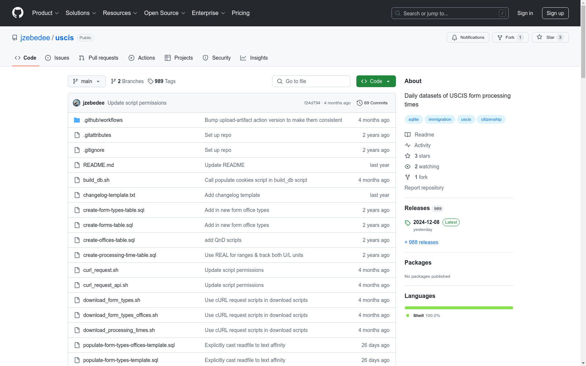This screenshot has width=586, height=366.
Task: Click the file icon for .gitattributes
Action: (77, 135)
